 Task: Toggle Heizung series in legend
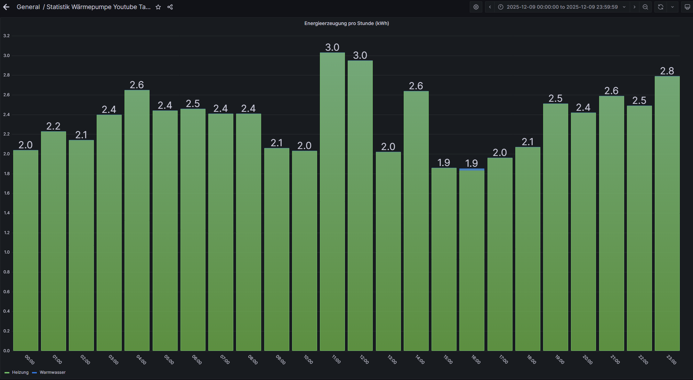[x=20, y=372]
